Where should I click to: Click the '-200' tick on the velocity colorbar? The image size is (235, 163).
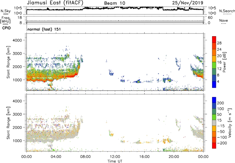click(222, 143)
